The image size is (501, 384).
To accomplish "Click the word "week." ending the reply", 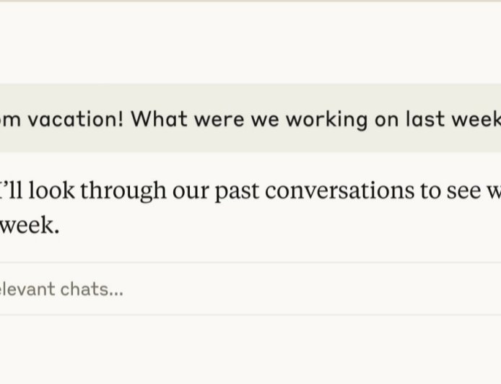I will pyautogui.click(x=29, y=225).
